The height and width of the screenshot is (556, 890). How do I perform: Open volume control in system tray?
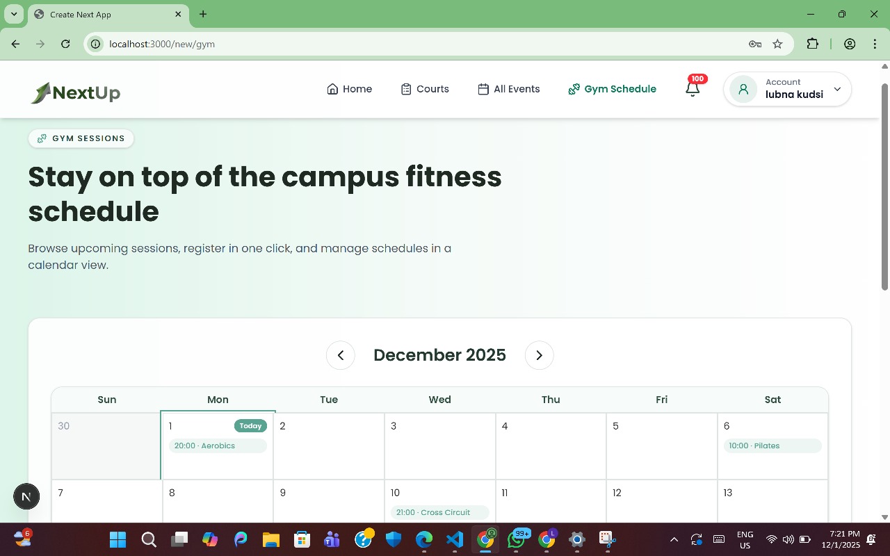point(788,539)
